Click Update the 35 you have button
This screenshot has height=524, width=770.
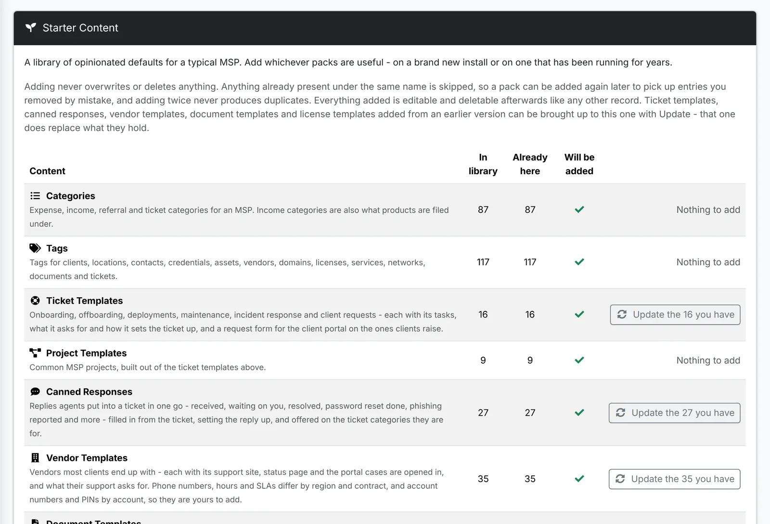point(675,479)
